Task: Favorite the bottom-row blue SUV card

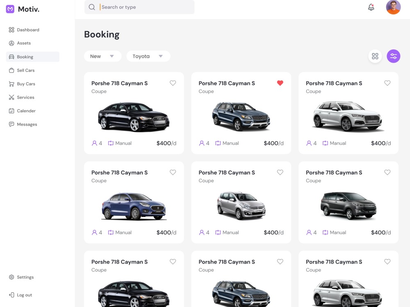Action: 280,262
